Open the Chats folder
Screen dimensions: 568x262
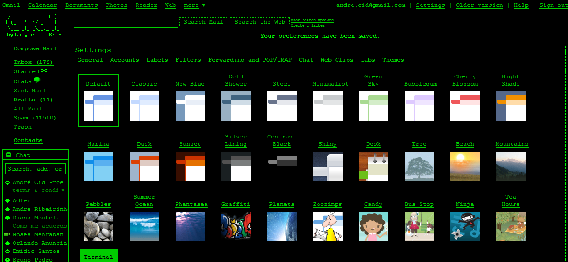23,82
